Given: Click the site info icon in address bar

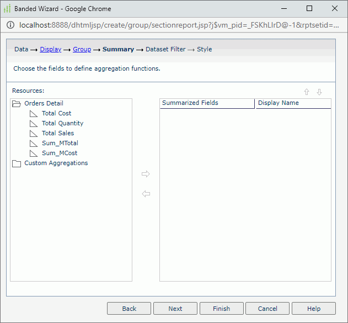Looking at the screenshot, I should [x=10, y=25].
